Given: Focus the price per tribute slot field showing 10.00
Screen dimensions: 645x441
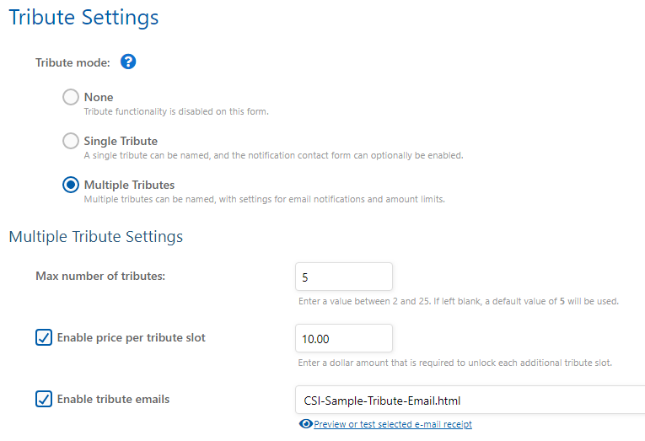Looking at the screenshot, I should (x=344, y=338).
